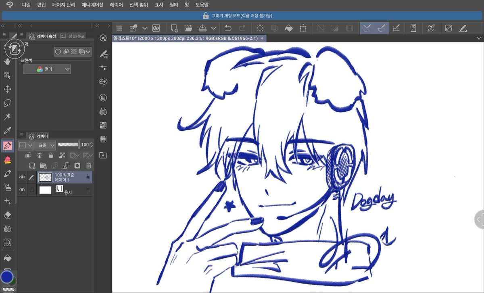This screenshot has height=293, width=484.
Task: Select the Hand (move canvas) tool
Action: click(7, 61)
